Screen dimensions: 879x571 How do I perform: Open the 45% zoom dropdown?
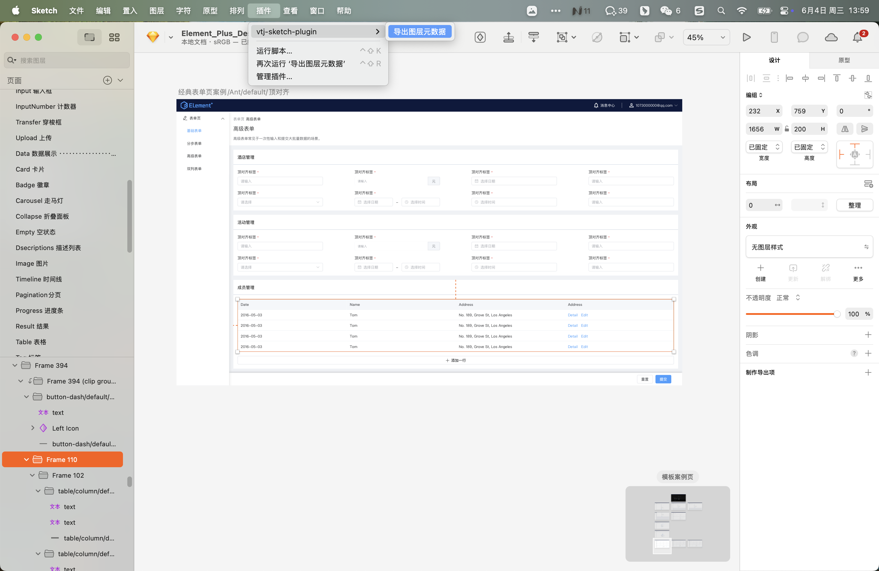[x=706, y=37]
